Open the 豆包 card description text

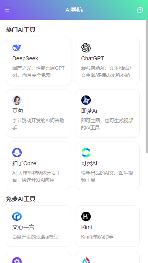38,124
